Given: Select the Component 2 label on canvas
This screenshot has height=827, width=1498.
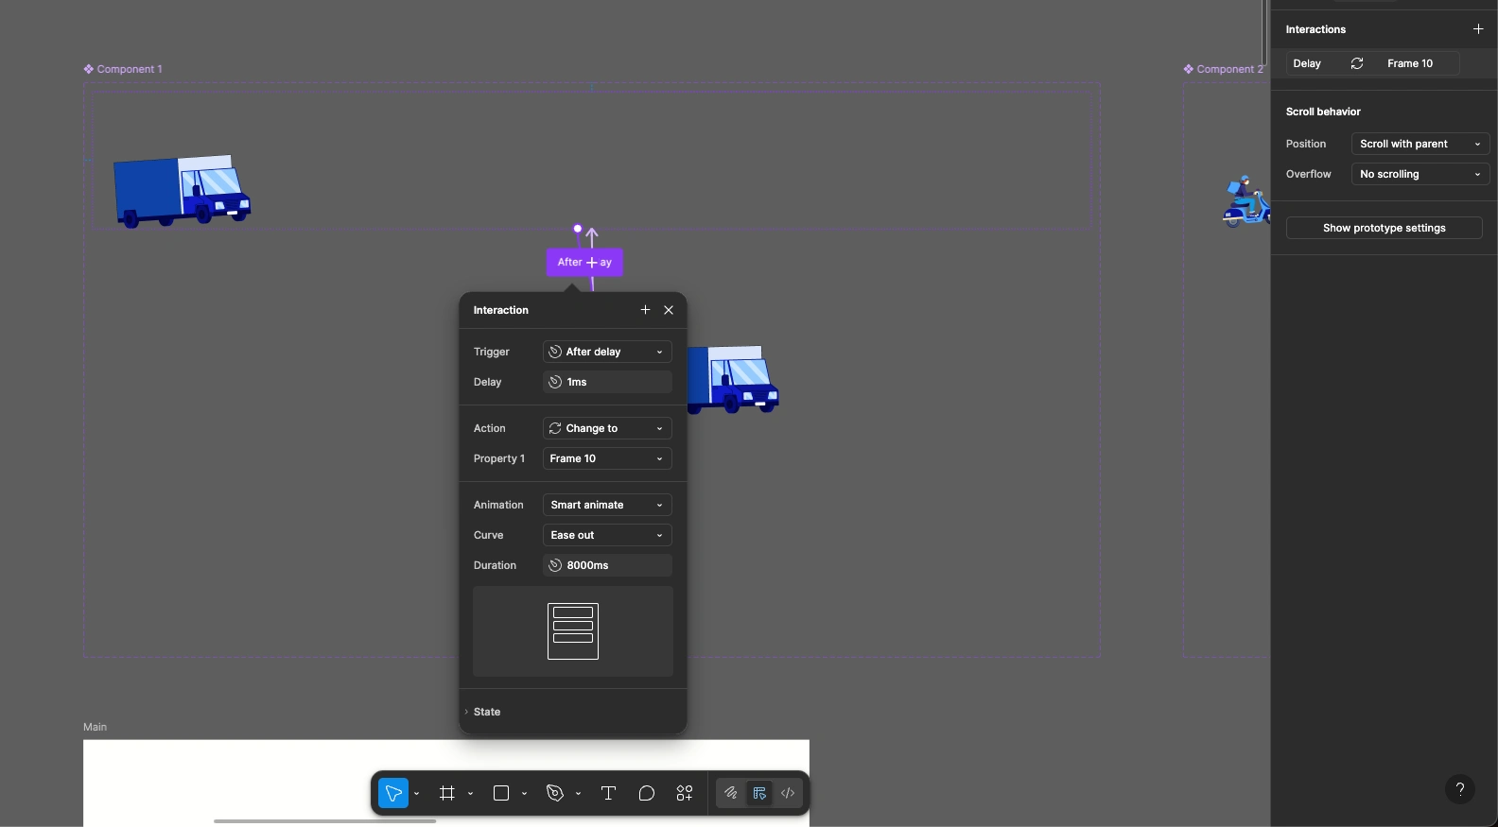Looking at the screenshot, I should pyautogui.click(x=1224, y=69).
